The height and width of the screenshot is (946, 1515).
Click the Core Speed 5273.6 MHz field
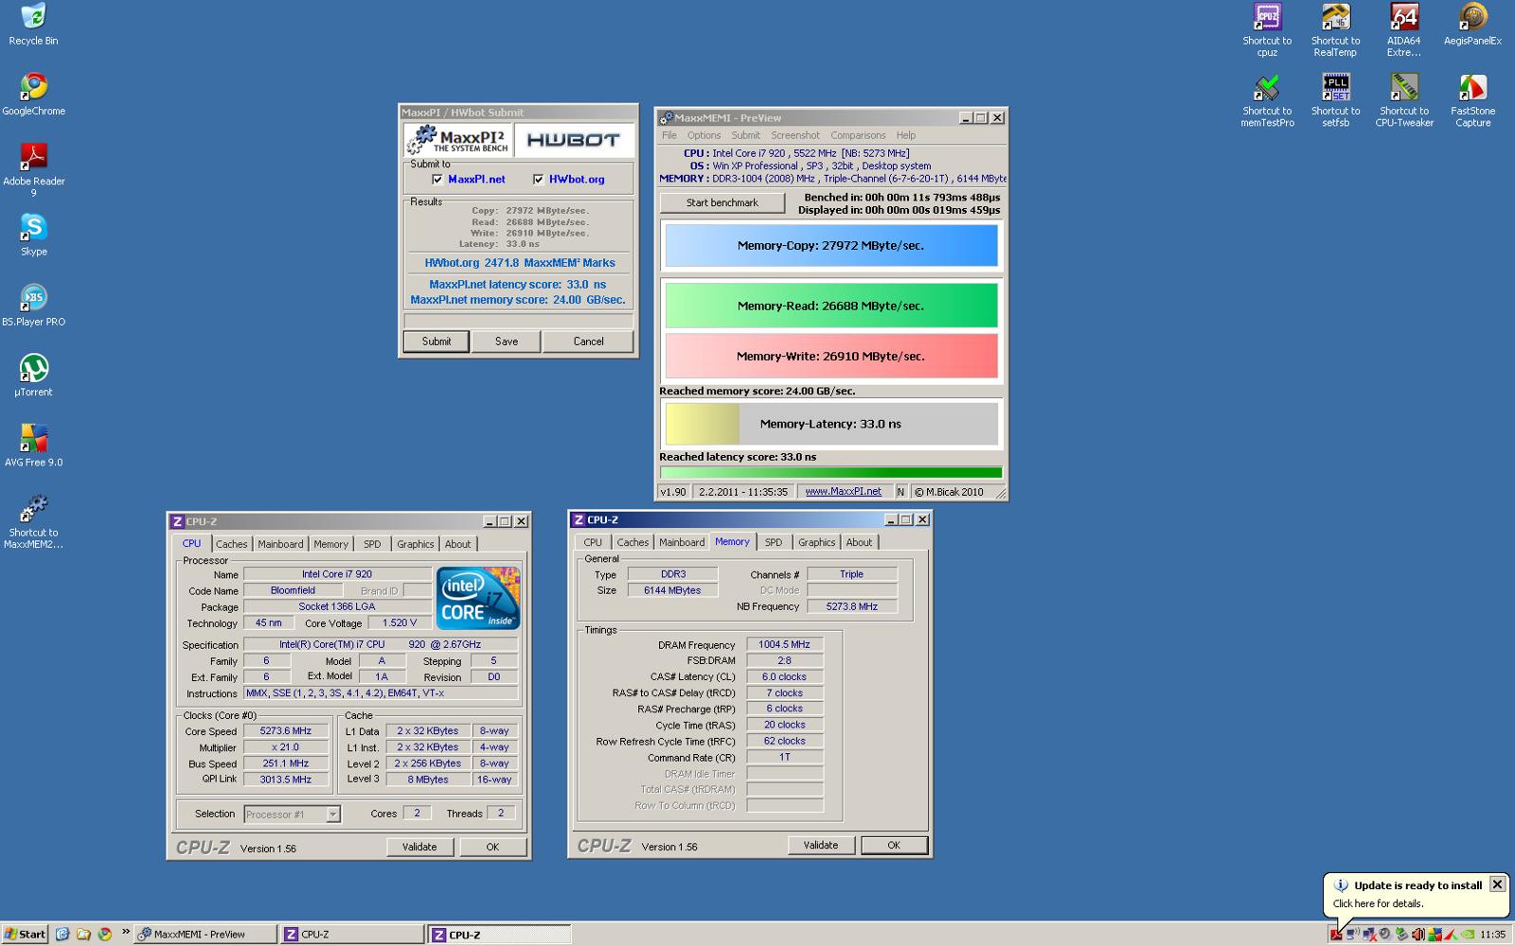[x=286, y=731]
